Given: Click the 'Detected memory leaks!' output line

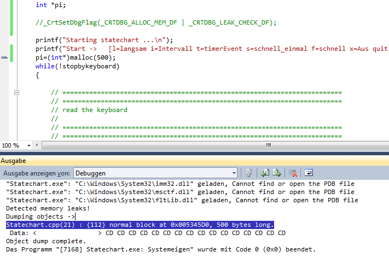Looking at the screenshot, I should tap(48, 208).
